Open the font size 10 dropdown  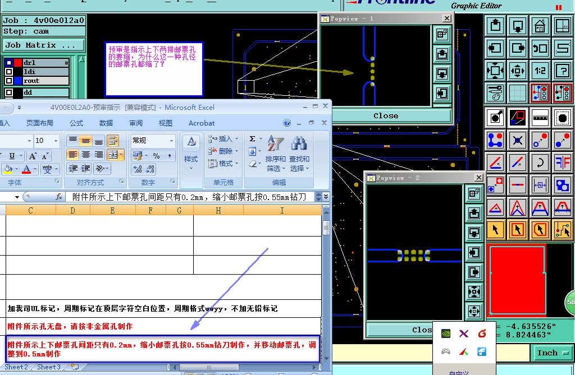(56, 141)
